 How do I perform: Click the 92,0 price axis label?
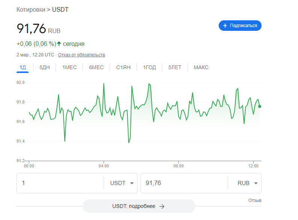tap(21, 82)
